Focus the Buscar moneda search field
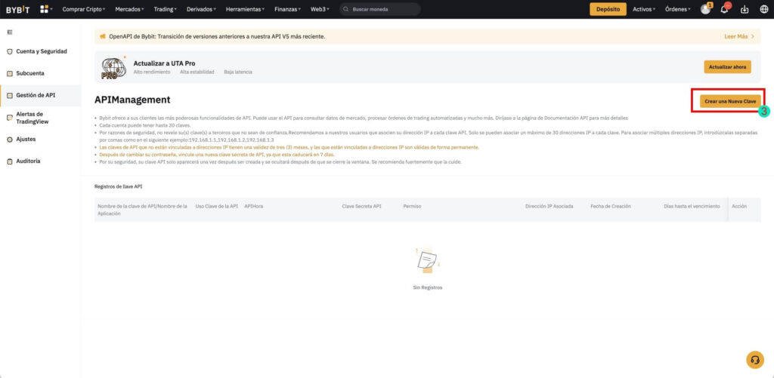774x378 pixels. coord(380,9)
